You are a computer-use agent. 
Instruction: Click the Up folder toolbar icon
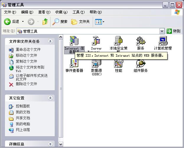pos(45,22)
